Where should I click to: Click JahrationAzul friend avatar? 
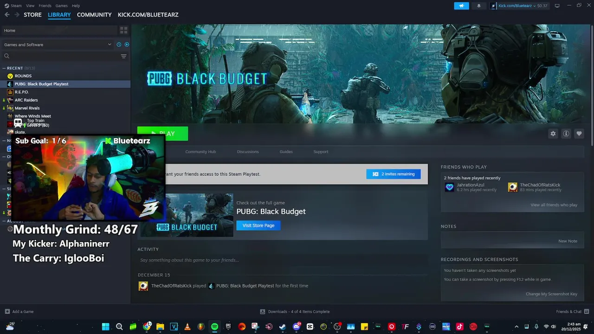click(449, 187)
